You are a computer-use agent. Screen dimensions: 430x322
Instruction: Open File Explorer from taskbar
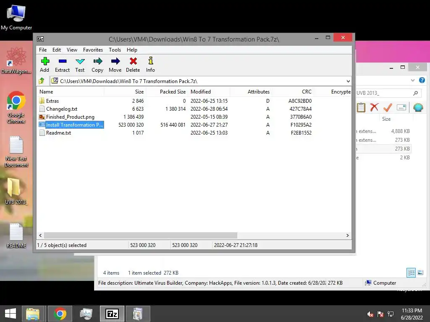tap(33, 314)
